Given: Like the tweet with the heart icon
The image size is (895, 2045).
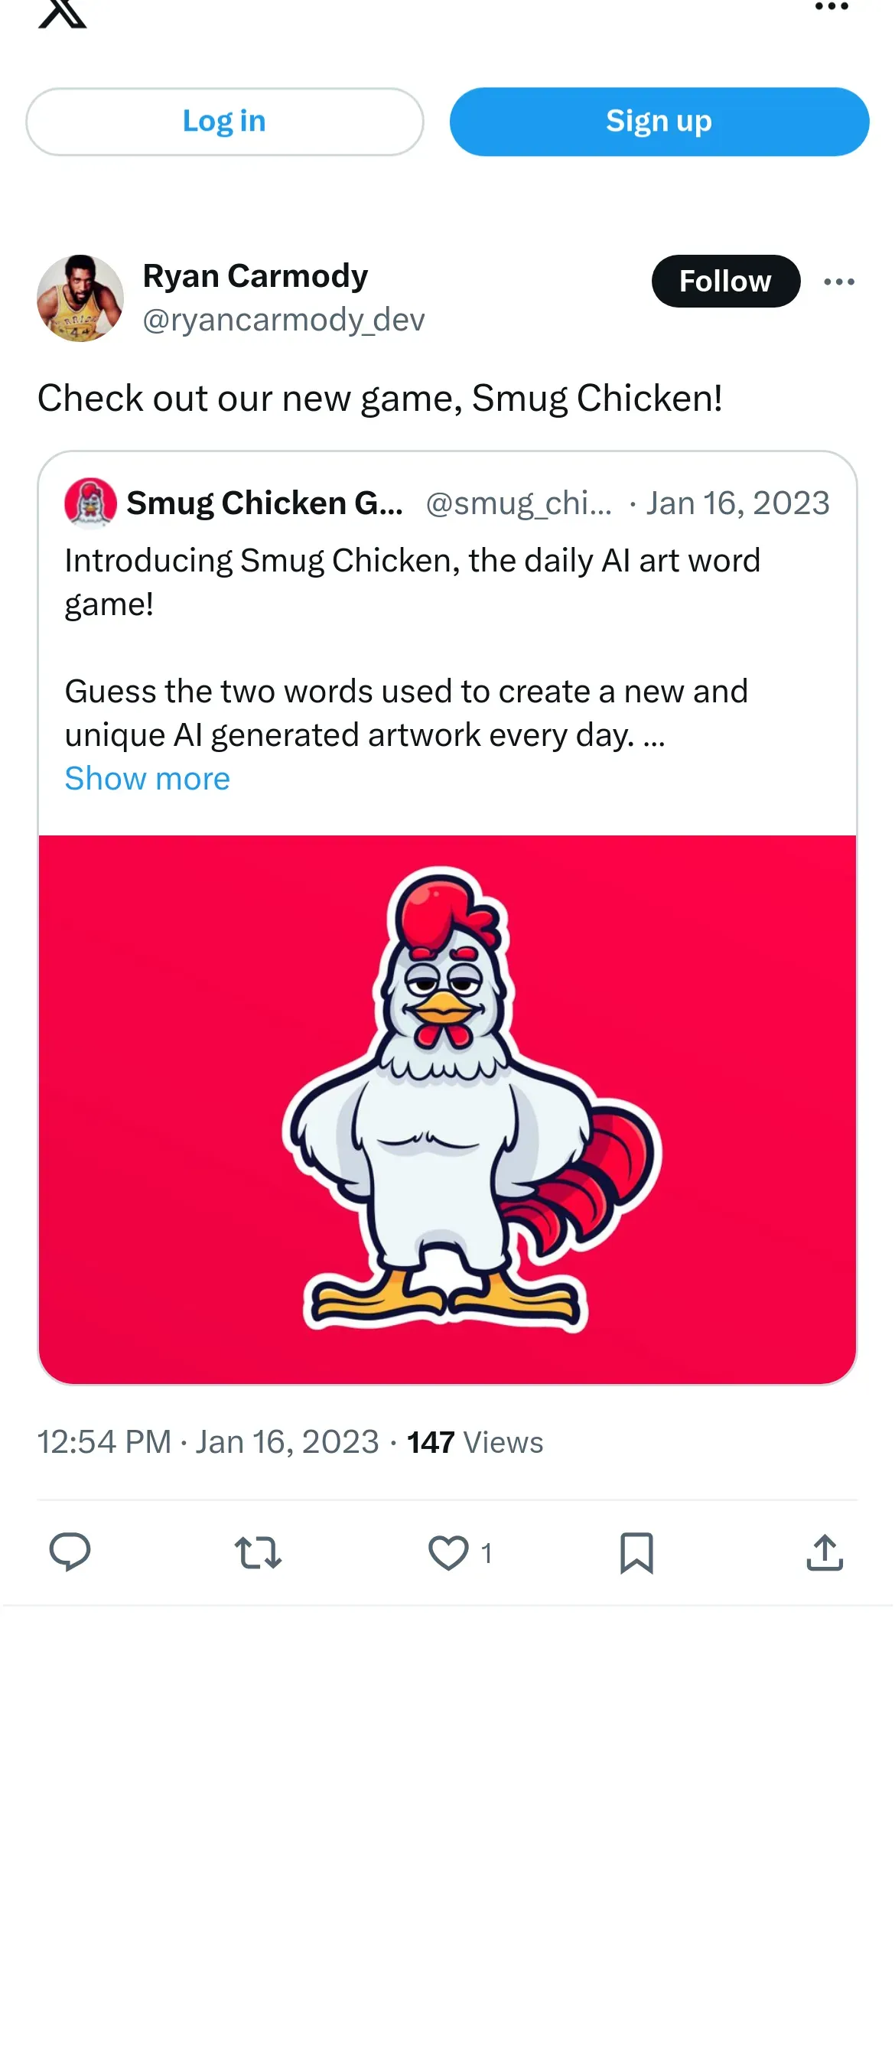Looking at the screenshot, I should (448, 1552).
